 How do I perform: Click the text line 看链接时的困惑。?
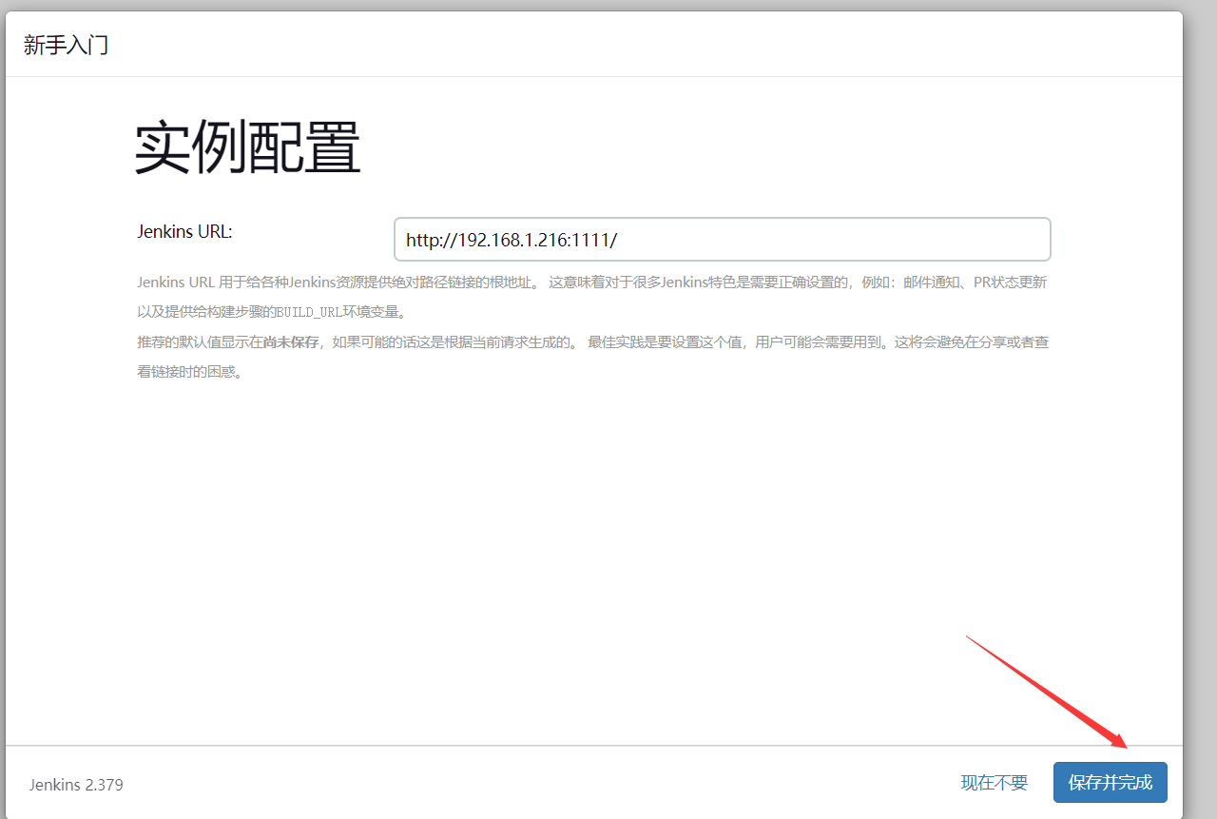[190, 372]
